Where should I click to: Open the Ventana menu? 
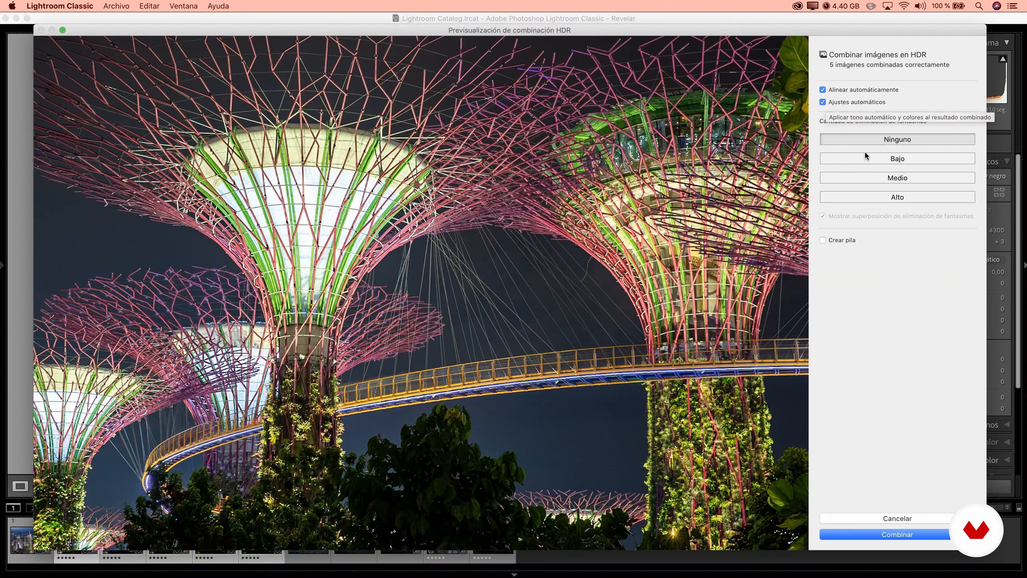[x=183, y=6]
